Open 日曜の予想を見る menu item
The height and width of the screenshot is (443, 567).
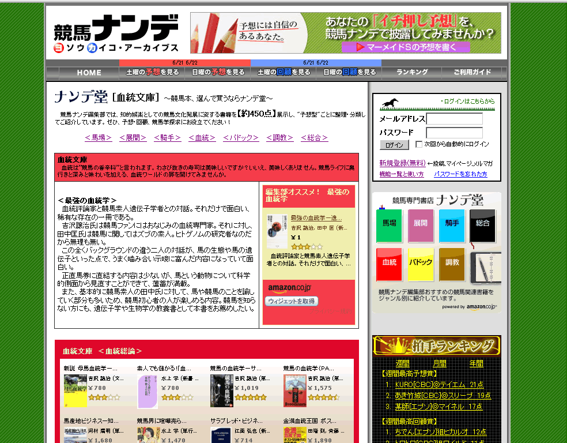point(218,72)
